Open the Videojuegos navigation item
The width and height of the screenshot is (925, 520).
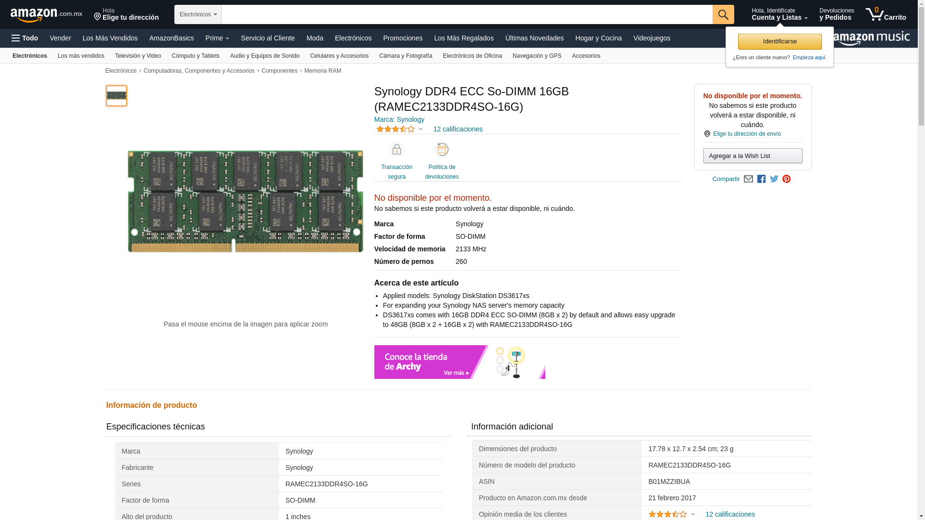[x=651, y=38]
